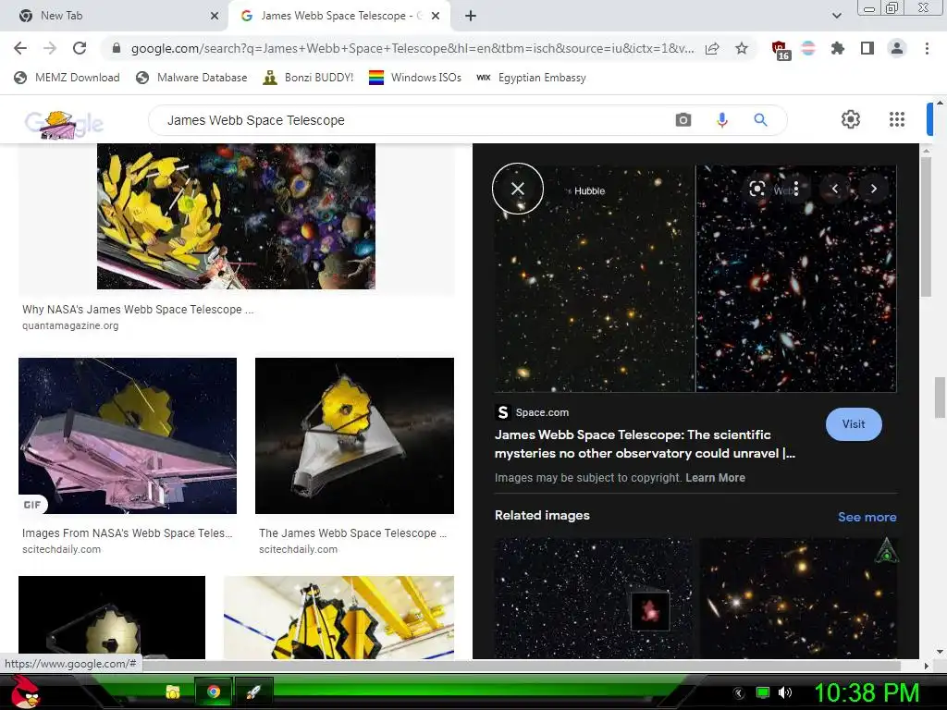Open MEMZ Download bookmark
Image resolution: width=947 pixels, height=710 pixels.
pos(67,78)
